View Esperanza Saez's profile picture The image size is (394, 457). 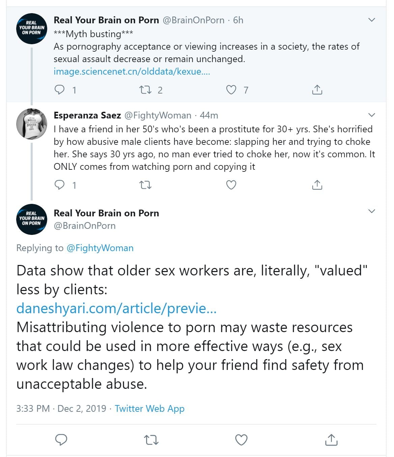pos(32,124)
